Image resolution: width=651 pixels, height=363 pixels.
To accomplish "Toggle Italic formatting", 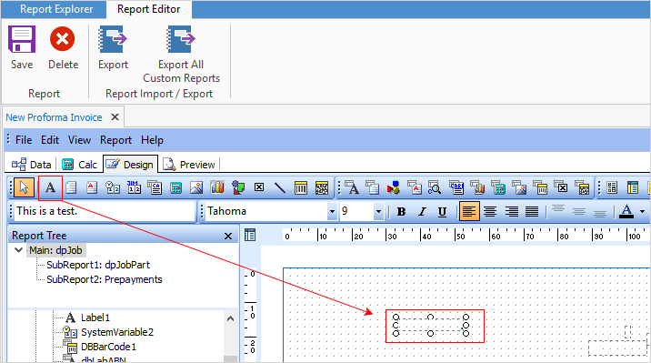I will click(x=422, y=212).
